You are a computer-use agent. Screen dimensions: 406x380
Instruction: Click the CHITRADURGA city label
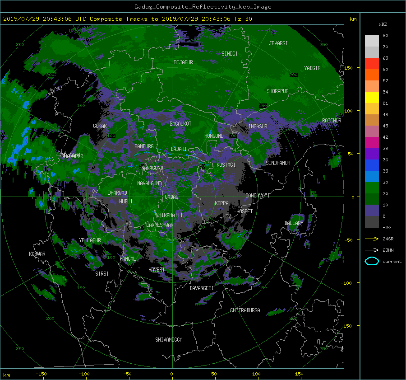(245, 310)
